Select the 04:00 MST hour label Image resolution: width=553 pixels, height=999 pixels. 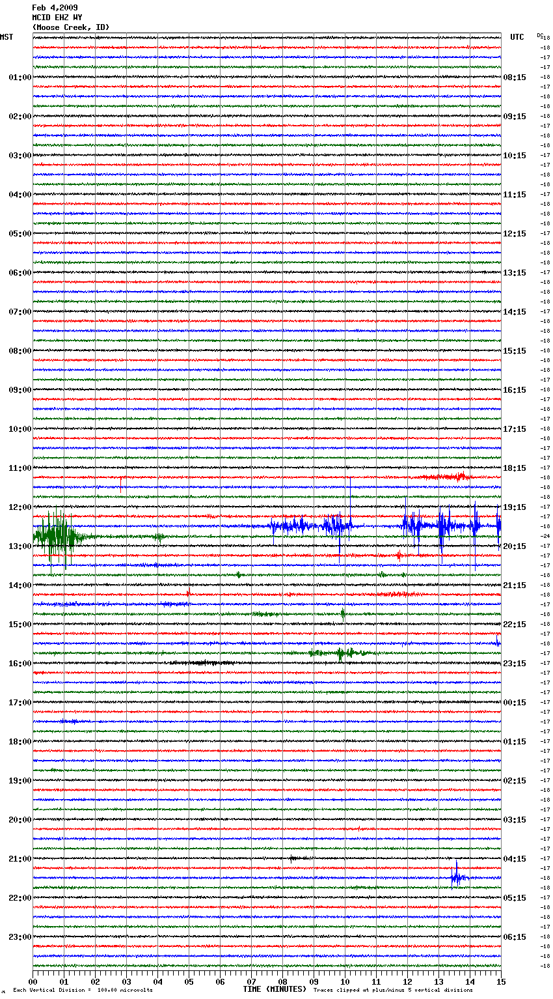coord(20,195)
